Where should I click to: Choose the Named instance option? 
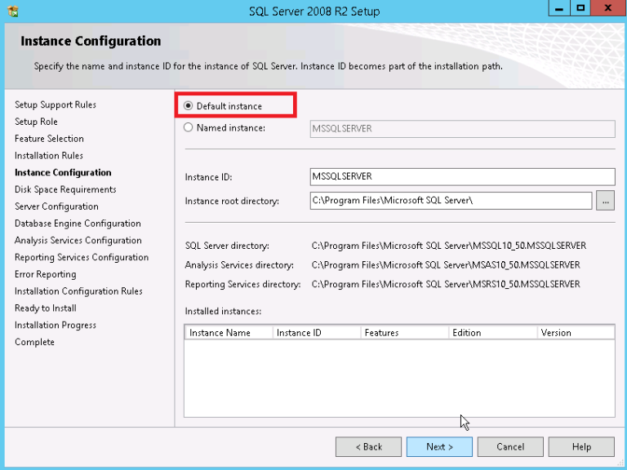tap(188, 127)
